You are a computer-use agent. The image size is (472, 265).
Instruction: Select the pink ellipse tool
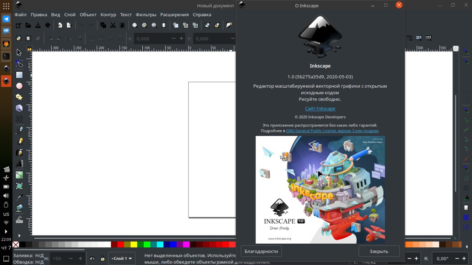(x=19, y=86)
